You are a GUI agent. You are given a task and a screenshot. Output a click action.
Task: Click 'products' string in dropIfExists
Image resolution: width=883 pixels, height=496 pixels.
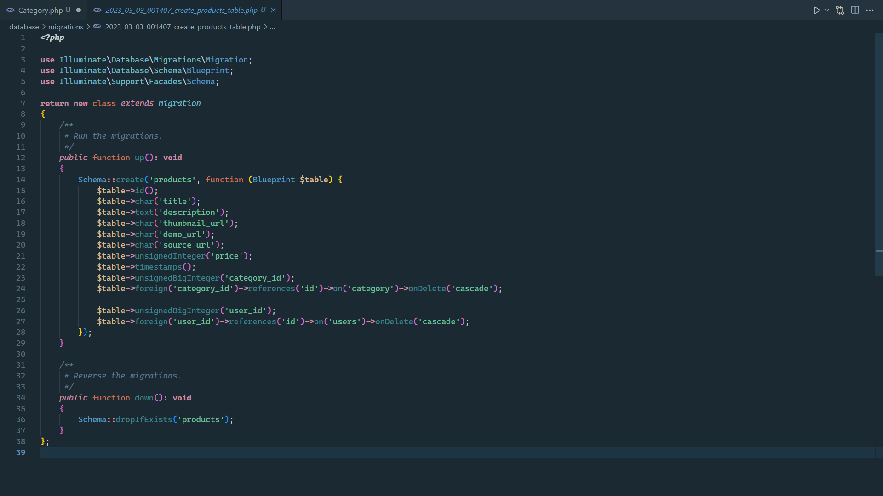click(x=201, y=419)
